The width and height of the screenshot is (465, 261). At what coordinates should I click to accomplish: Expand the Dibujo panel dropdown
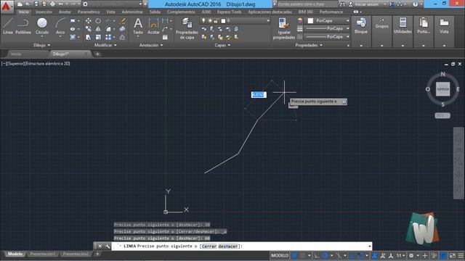41,45
